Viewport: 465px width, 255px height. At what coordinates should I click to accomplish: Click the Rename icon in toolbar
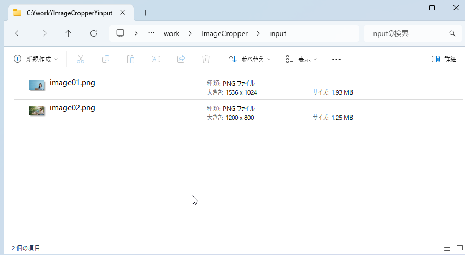click(x=156, y=59)
